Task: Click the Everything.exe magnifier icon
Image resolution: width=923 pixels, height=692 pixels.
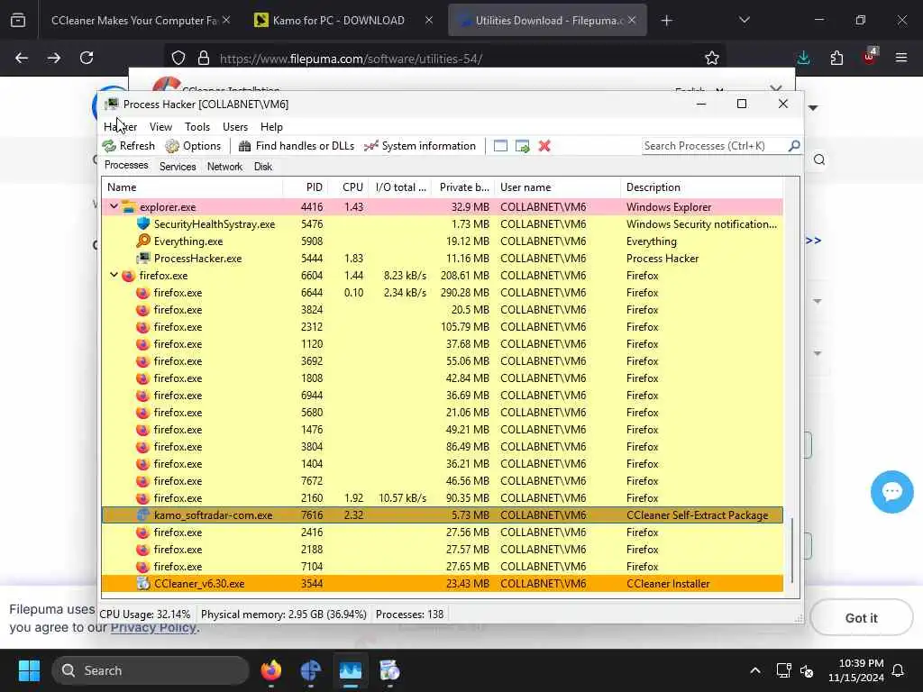Action: tap(143, 241)
